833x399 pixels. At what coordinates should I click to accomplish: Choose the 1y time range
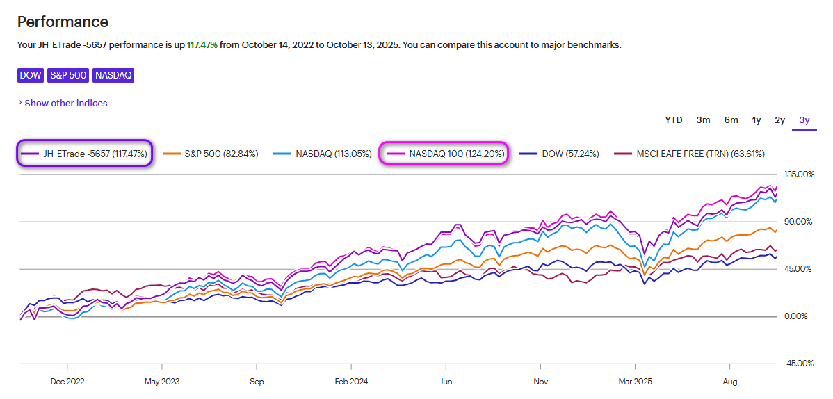click(x=757, y=120)
